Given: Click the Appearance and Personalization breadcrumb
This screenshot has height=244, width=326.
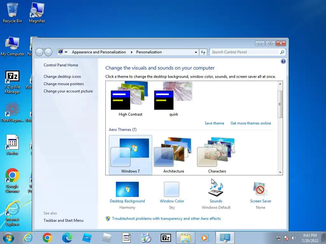Looking at the screenshot, I should [99, 52].
